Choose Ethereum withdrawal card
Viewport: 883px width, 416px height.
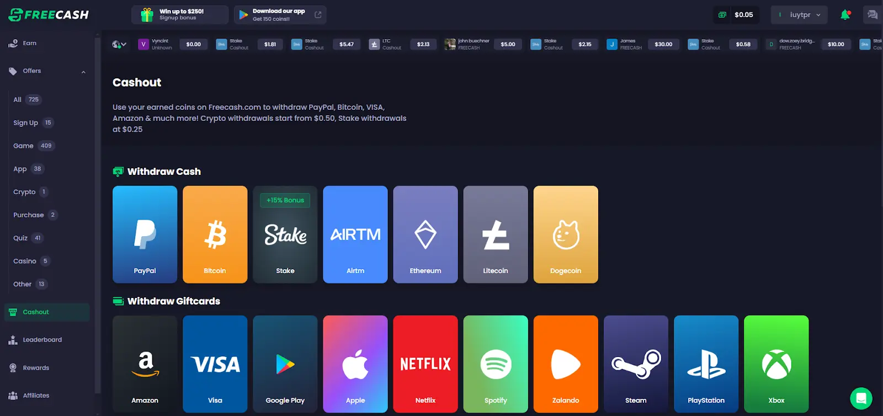(425, 234)
